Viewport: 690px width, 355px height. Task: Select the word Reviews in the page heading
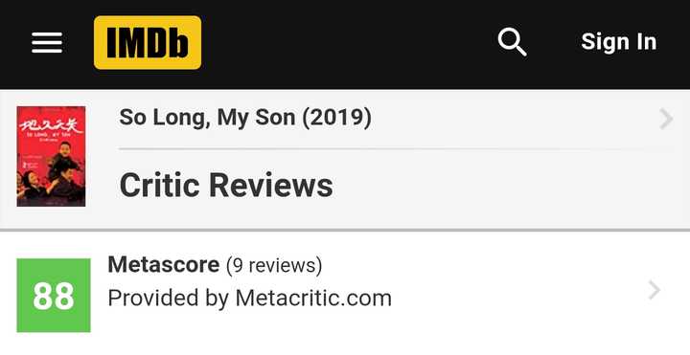[271, 186]
